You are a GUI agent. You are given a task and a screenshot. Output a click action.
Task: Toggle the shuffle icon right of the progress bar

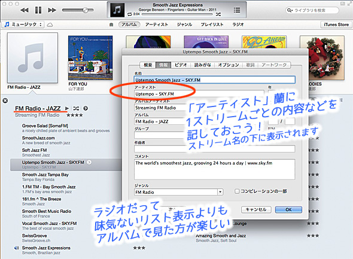[x=218, y=14]
